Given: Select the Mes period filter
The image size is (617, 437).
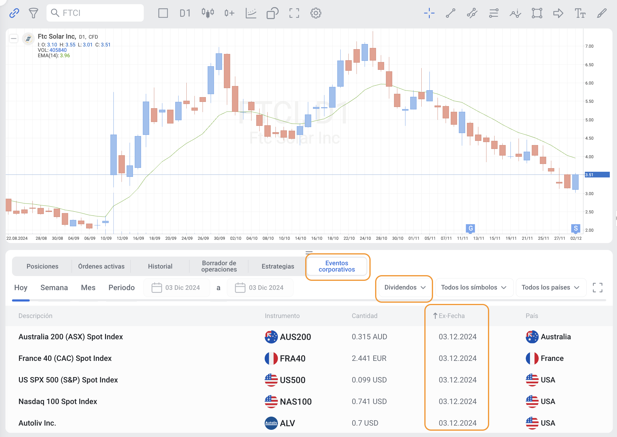Looking at the screenshot, I should click(88, 287).
